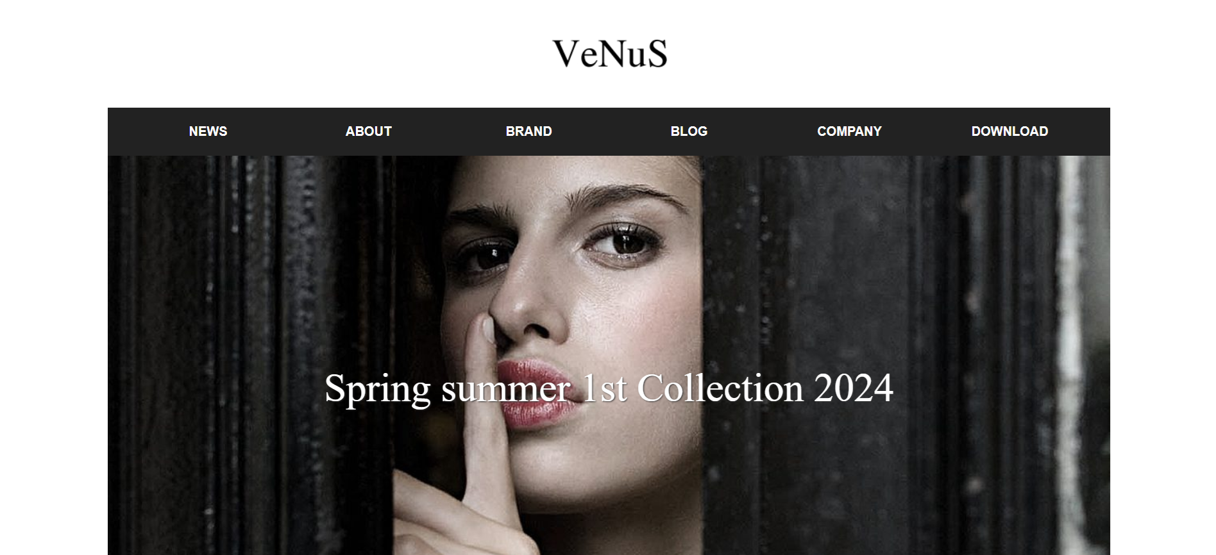Click the DOWNLOAD nav link
Viewport: 1216px width, 555px height.
click(1009, 131)
